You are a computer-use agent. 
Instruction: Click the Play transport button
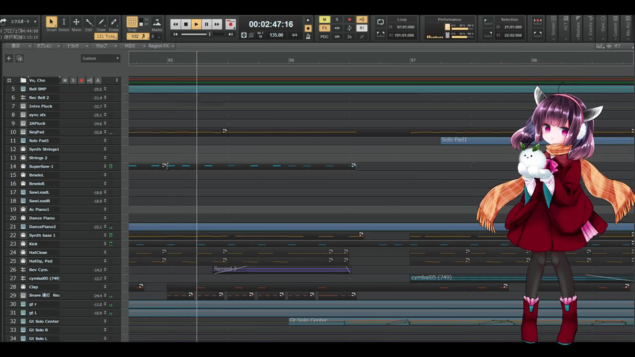[x=196, y=24]
